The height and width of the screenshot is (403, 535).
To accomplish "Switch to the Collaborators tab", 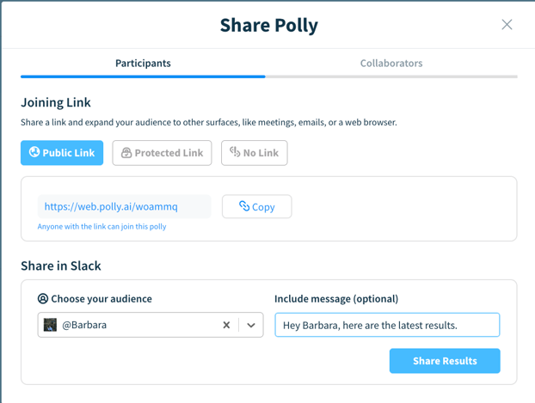I will pos(391,64).
